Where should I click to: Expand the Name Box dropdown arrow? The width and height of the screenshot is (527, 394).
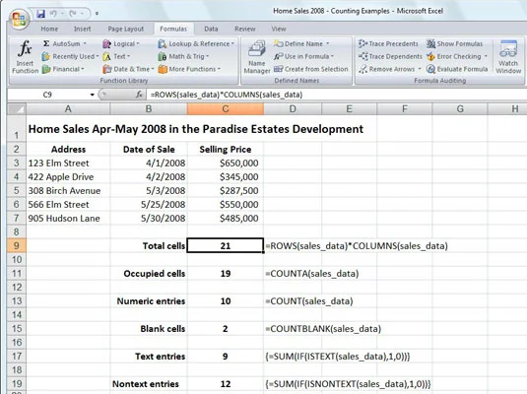(92, 95)
